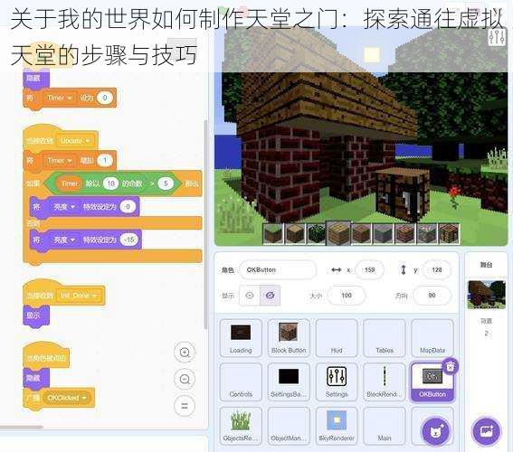This screenshot has height=452, width=513.
Task: Select last crafting block hotbar slot
Action: click(x=449, y=234)
